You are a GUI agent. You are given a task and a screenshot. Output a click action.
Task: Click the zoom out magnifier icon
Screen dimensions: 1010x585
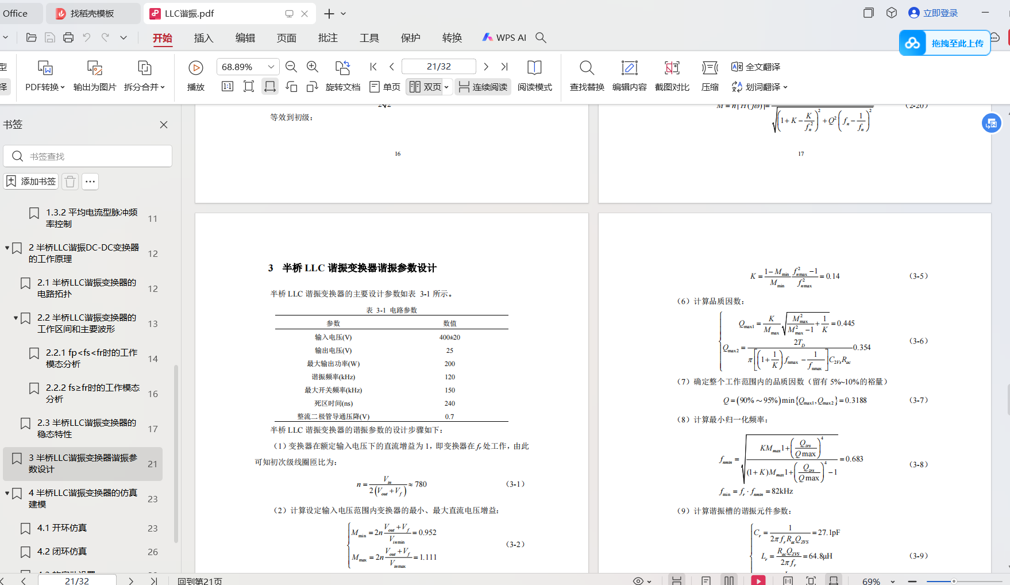coord(291,67)
